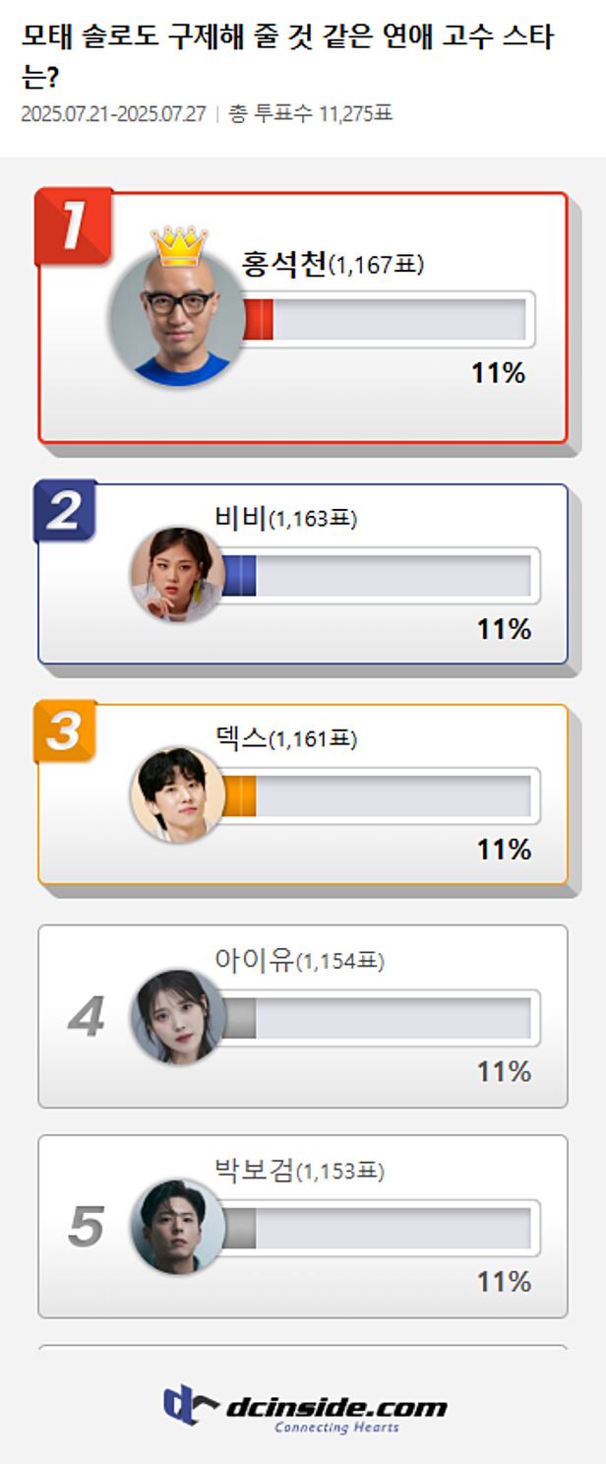View the profile photo beside 아이유
Viewport: 606px width, 1464px height.
point(178,1016)
